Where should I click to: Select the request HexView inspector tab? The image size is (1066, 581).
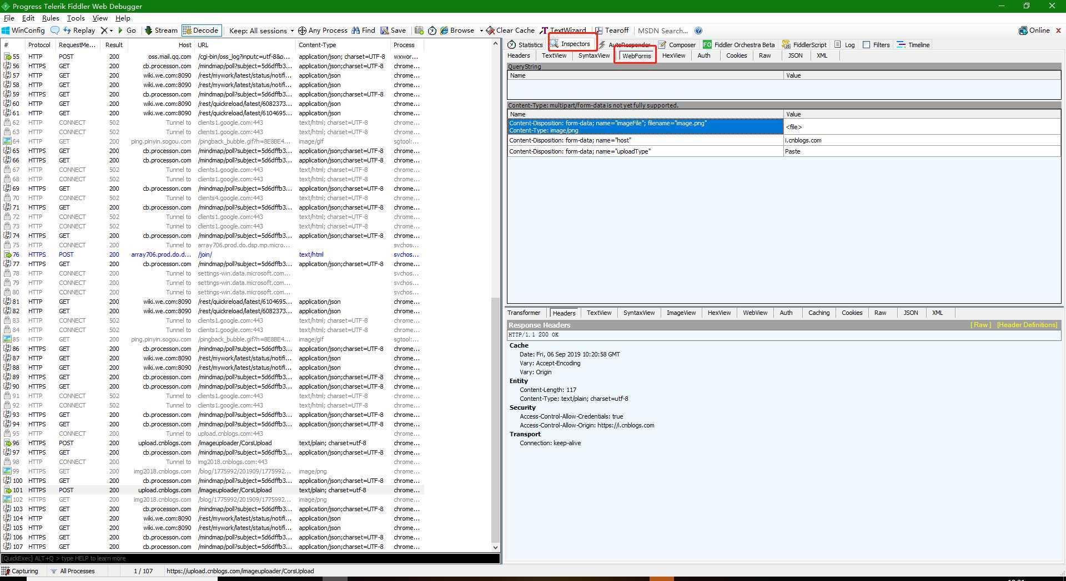click(673, 55)
